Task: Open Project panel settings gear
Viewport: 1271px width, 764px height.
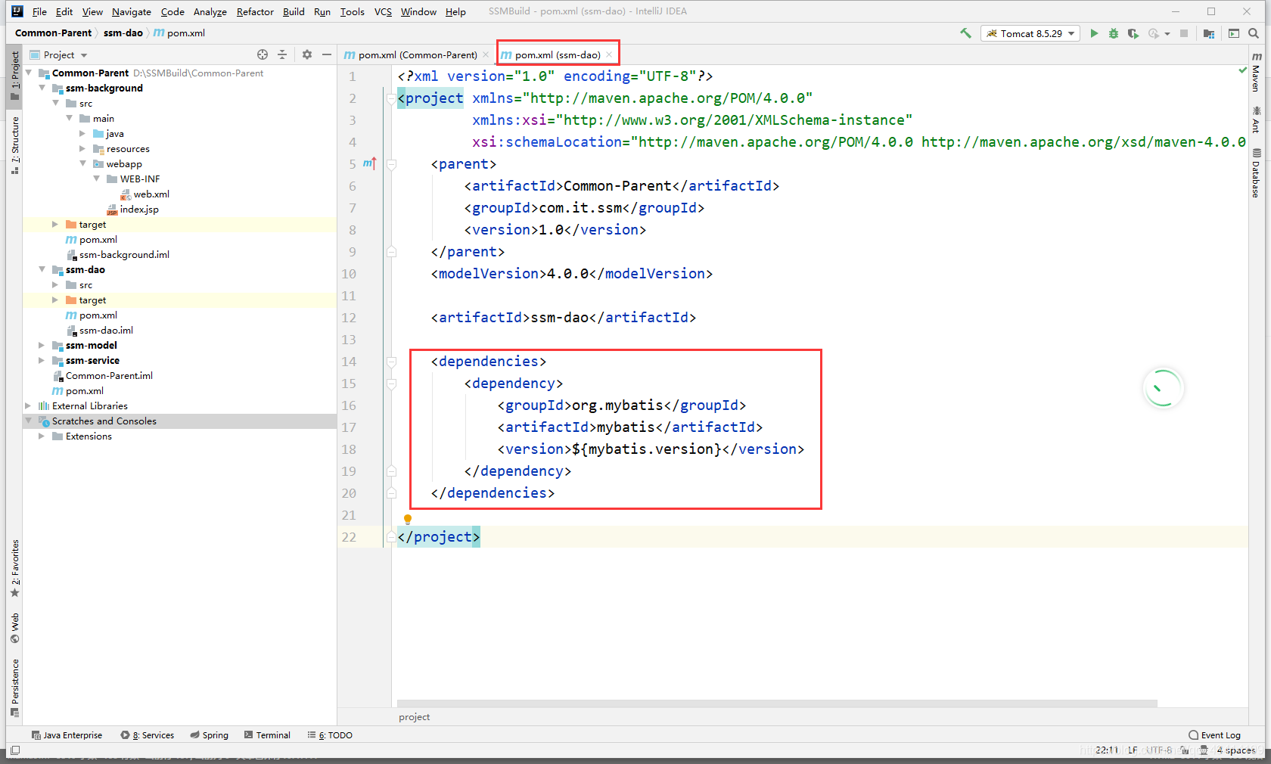Action: tap(306, 54)
